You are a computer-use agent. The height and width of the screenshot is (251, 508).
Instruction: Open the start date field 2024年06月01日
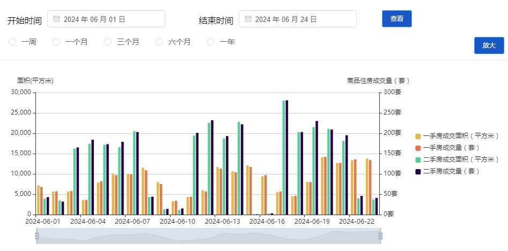pos(106,19)
